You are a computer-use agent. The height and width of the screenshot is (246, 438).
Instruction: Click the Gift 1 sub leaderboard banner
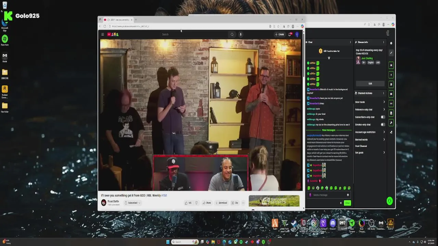329,51
